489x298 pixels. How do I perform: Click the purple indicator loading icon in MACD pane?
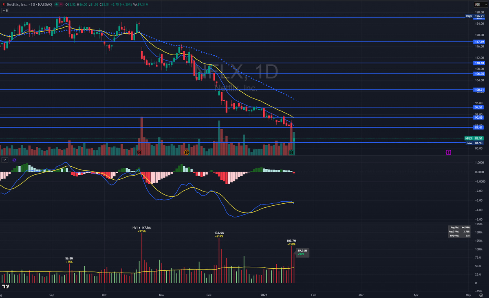pos(14,160)
